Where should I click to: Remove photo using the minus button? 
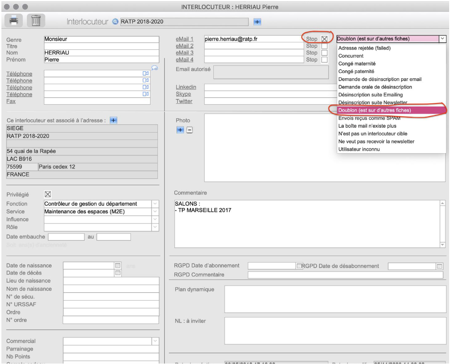190,130
